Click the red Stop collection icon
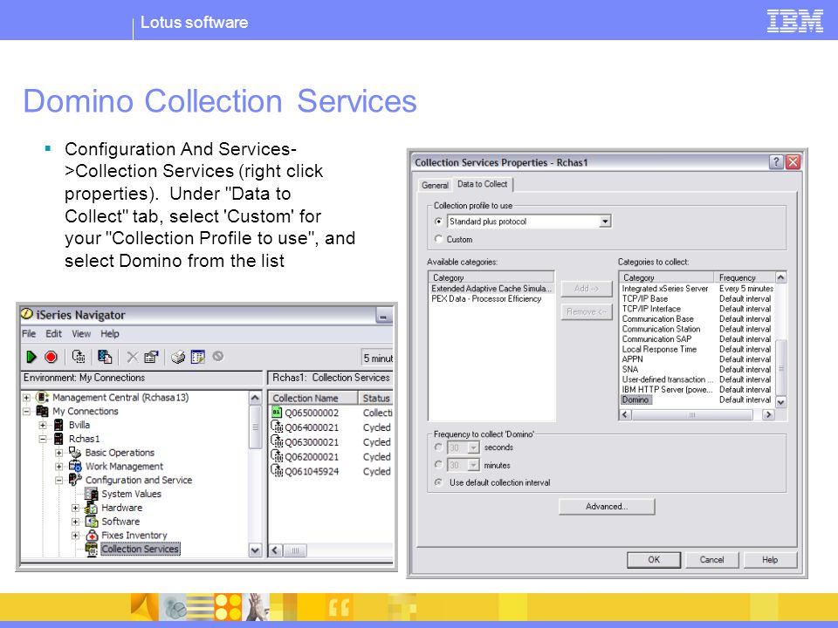This screenshot has width=838, height=628. [51, 357]
